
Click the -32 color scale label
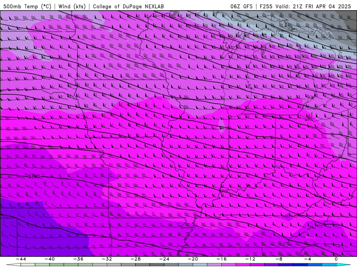(107, 259)
